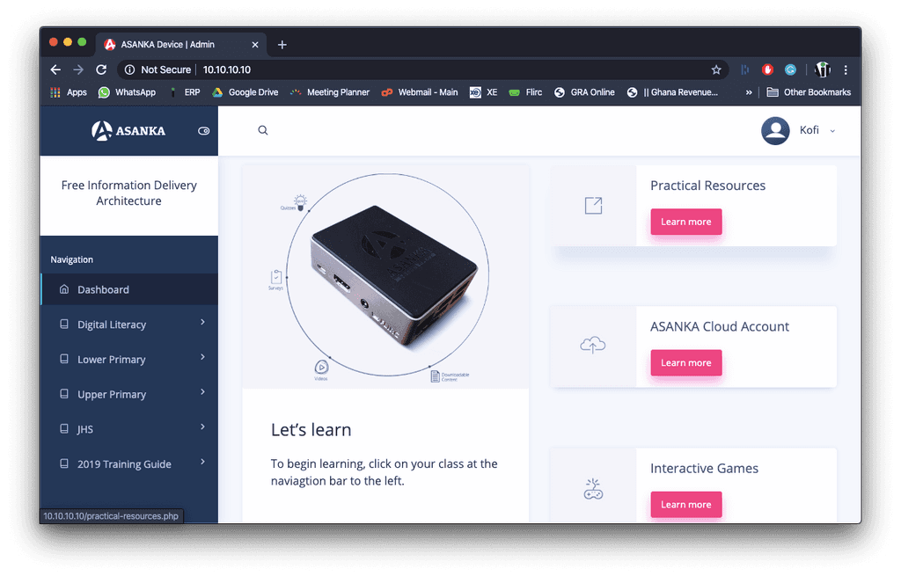Image resolution: width=901 pixels, height=576 pixels.
Task: Expand Digital Literacy chevron
Action: click(x=203, y=322)
